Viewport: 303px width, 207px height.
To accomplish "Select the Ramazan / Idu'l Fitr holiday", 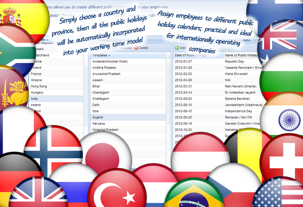I will [x=239, y=117].
